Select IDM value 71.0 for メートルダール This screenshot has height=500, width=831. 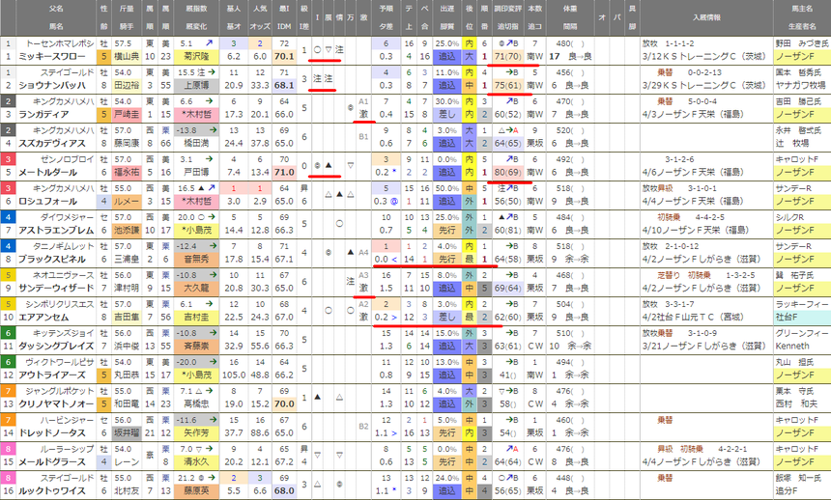(x=284, y=172)
